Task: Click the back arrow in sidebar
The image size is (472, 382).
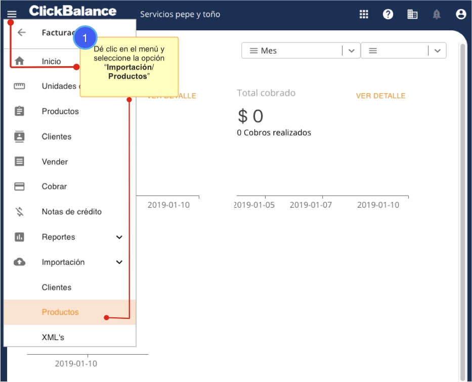Action: pos(21,33)
